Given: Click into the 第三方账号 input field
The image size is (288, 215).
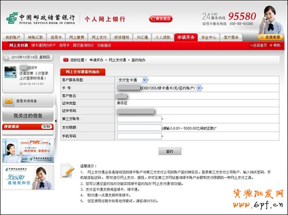Looking at the screenshot, I should tap(139, 119).
